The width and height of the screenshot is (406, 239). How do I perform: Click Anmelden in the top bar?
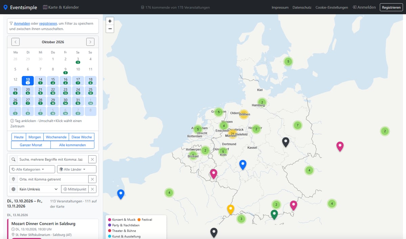click(364, 7)
